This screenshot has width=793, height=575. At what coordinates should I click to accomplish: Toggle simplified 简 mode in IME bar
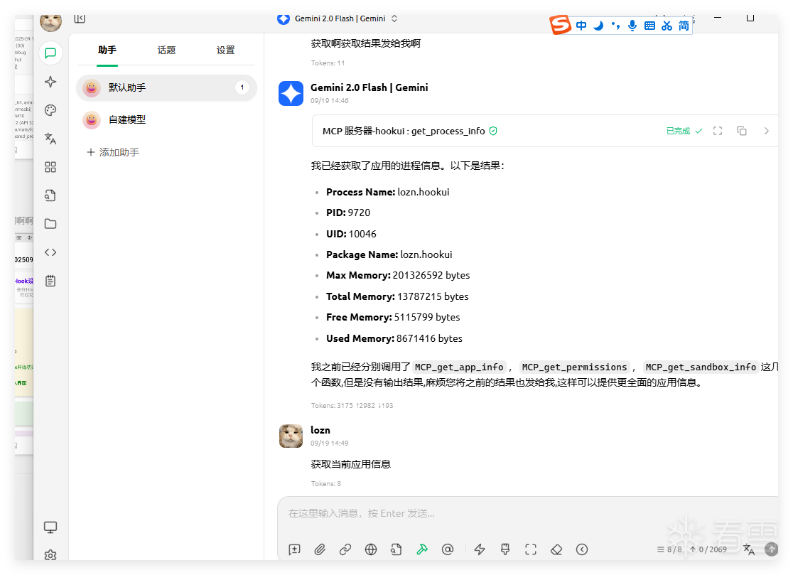[x=684, y=26]
